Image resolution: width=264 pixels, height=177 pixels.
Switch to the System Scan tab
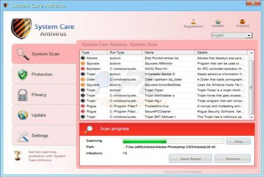coord(44,54)
